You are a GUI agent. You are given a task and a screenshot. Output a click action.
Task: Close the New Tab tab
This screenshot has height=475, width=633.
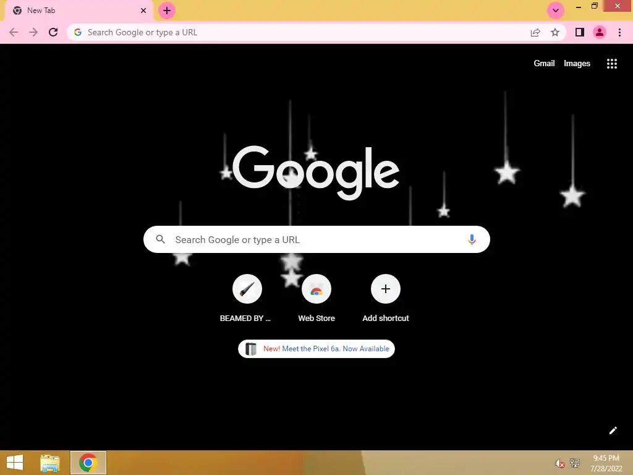click(x=143, y=11)
